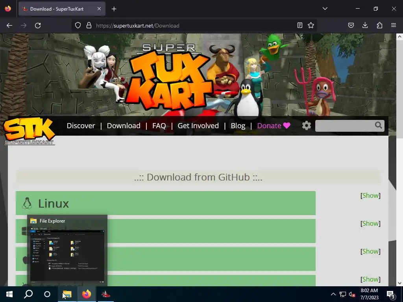Image resolution: width=403 pixels, height=302 pixels.
Task: Open the FAQ menu item
Action: click(159, 125)
